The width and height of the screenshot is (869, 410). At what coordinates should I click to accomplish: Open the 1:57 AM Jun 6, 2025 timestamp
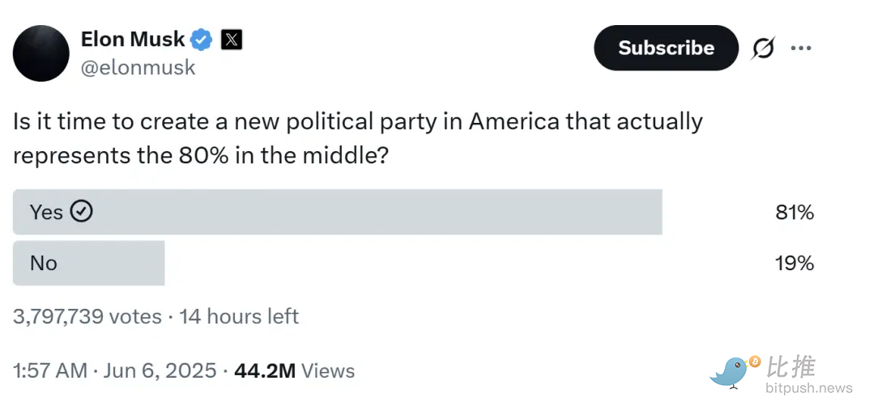[x=115, y=371]
